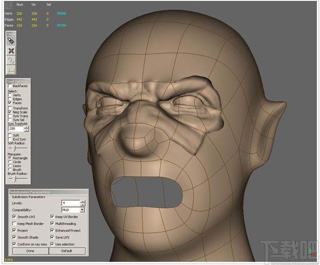
Task: Click the X cross tool icon
Action: click(11, 51)
